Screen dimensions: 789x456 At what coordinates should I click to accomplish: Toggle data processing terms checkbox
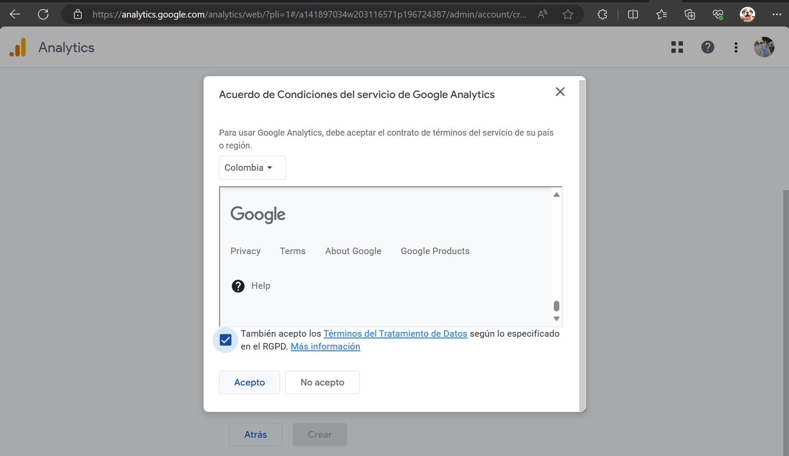225,340
